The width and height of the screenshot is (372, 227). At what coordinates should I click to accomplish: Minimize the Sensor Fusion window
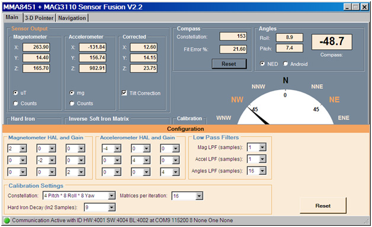click(x=347, y=7)
